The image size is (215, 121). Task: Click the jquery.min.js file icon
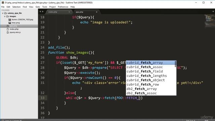(x=8, y=32)
